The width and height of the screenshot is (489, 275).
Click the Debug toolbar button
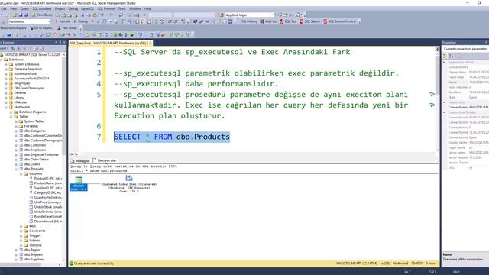click(81, 21)
